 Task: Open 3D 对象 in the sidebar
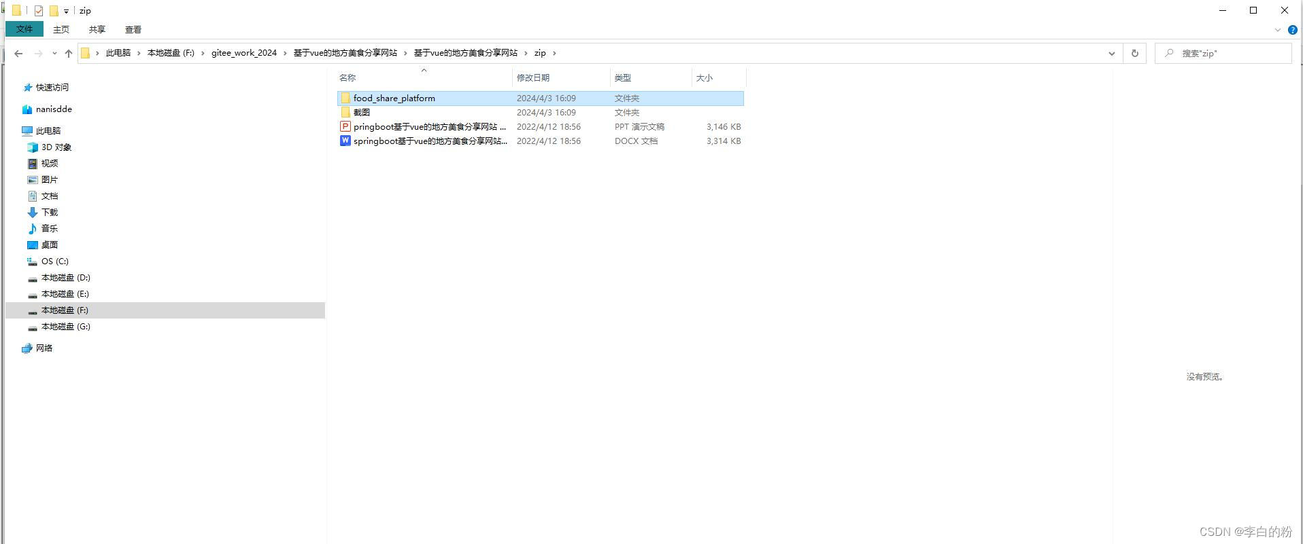tap(56, 147)
